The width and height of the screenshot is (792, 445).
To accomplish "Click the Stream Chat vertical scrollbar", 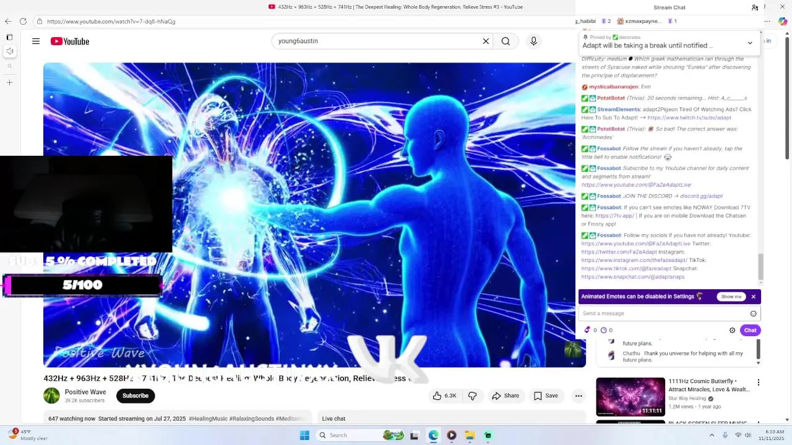I will coord(760,266).
